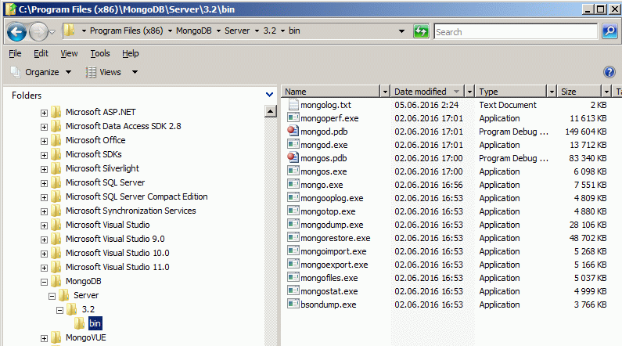The height and width of the screenshot is (346, 622).
Task: Click the mongod.exe file icon
Action: coord(293,145)
